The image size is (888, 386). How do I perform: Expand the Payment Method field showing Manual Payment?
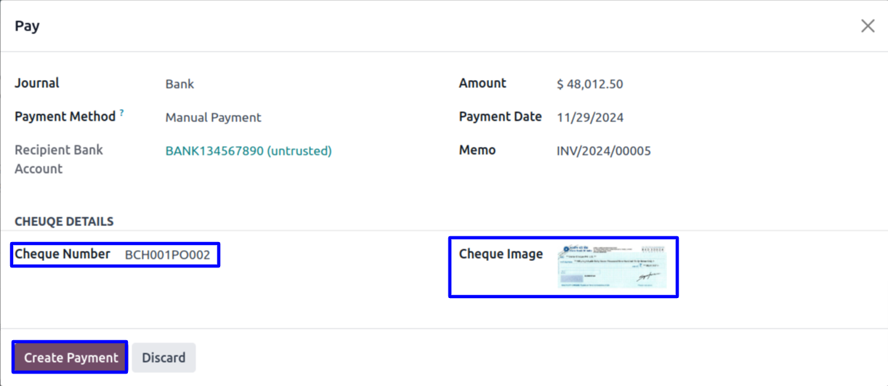[213, 118]
